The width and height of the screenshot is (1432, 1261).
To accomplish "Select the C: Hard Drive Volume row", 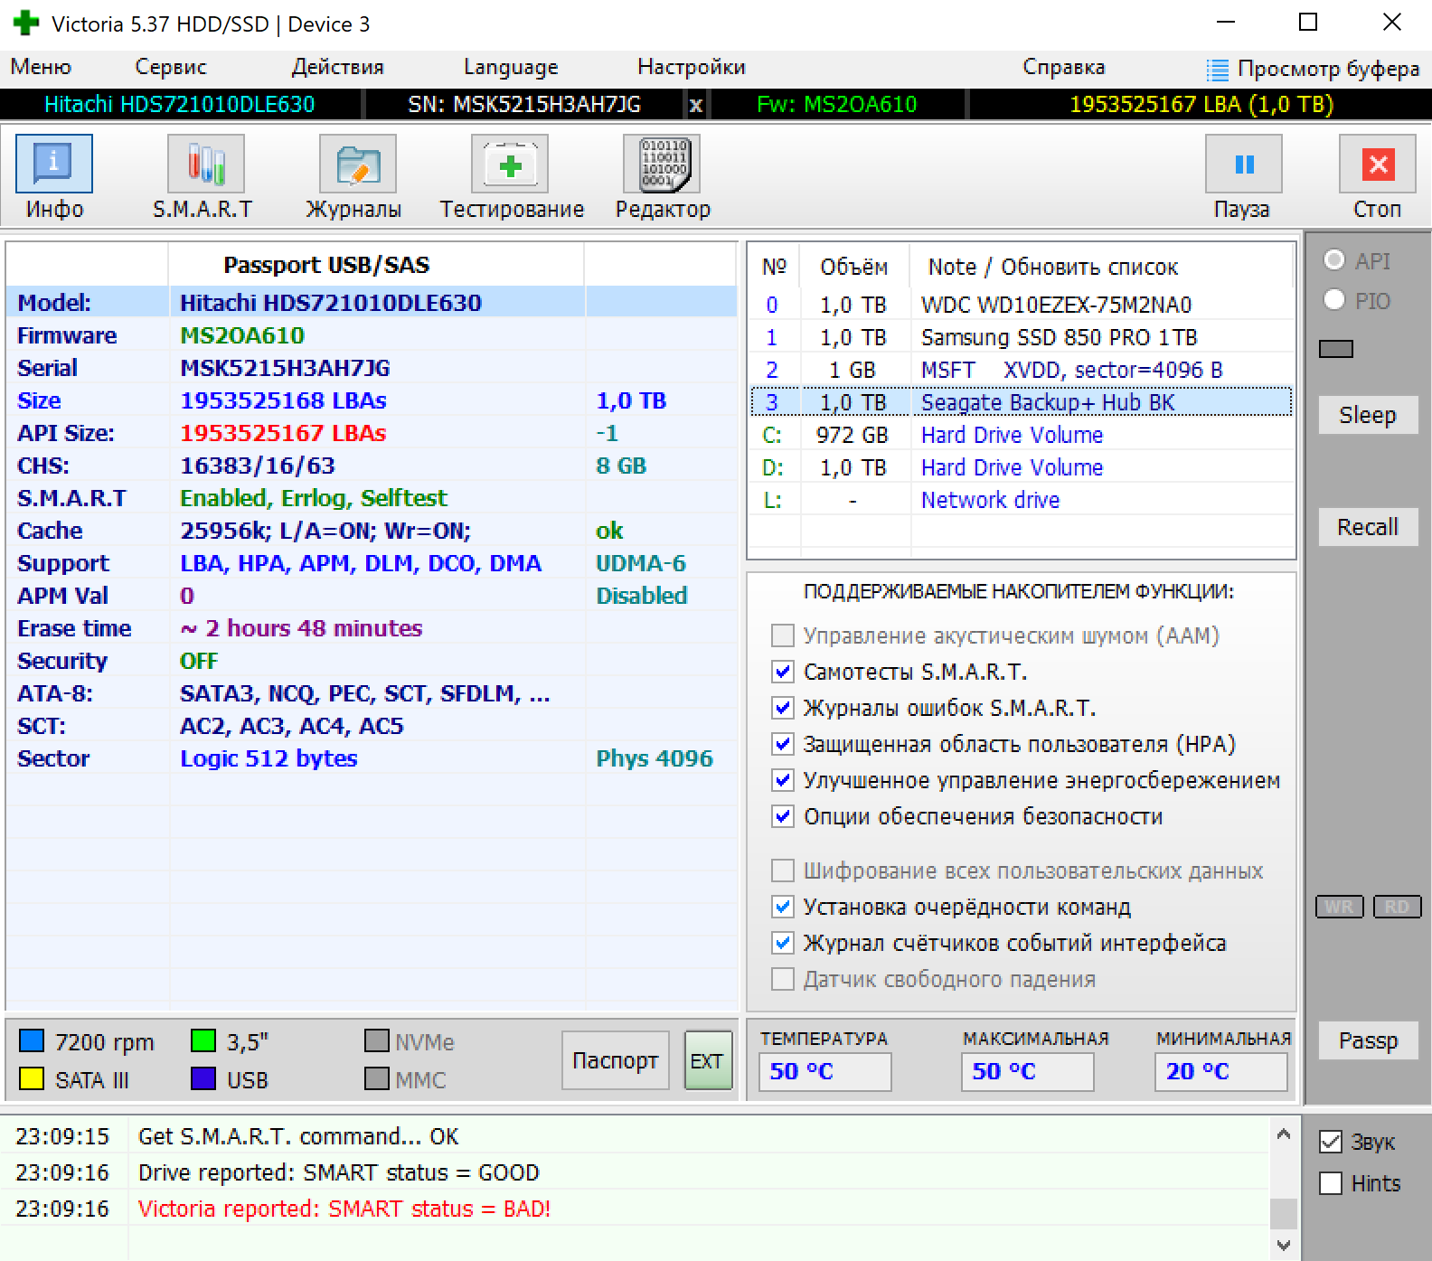I will click(1022, 435).
